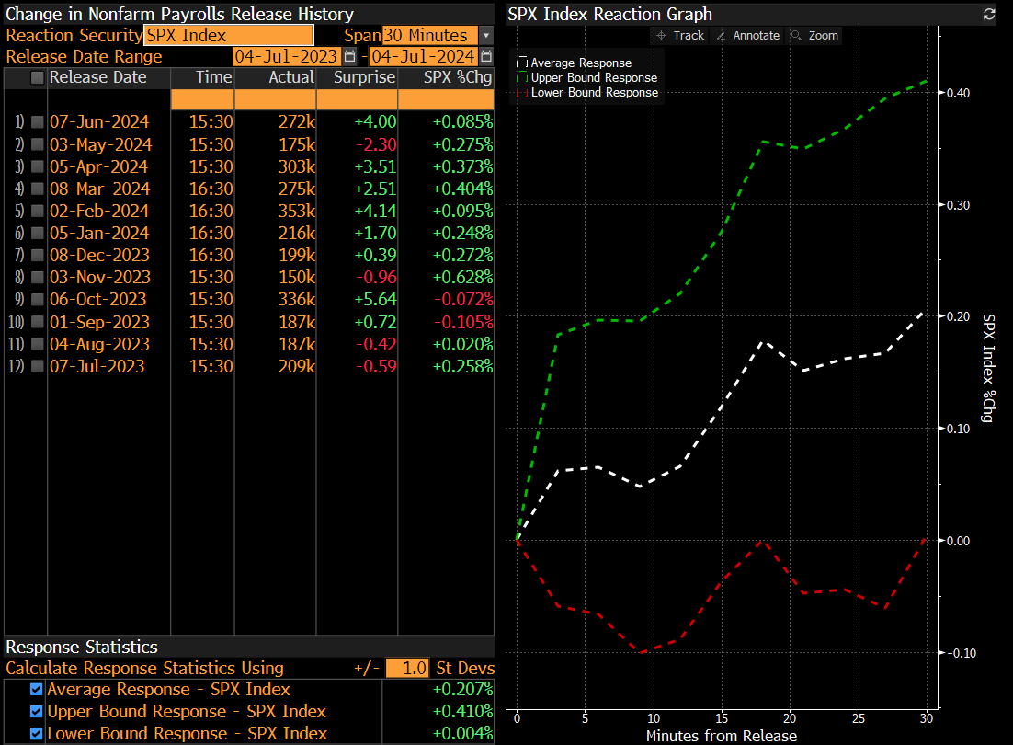Image resolution: width=1013 pixels, height=745 pixels.
Task: Uncheck Upper Bound Response - SPX Index
Action: (36, 711)
